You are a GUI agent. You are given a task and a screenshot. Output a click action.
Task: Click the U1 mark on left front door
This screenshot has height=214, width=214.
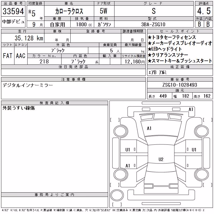pyautogui.click(x=128, y=150)
